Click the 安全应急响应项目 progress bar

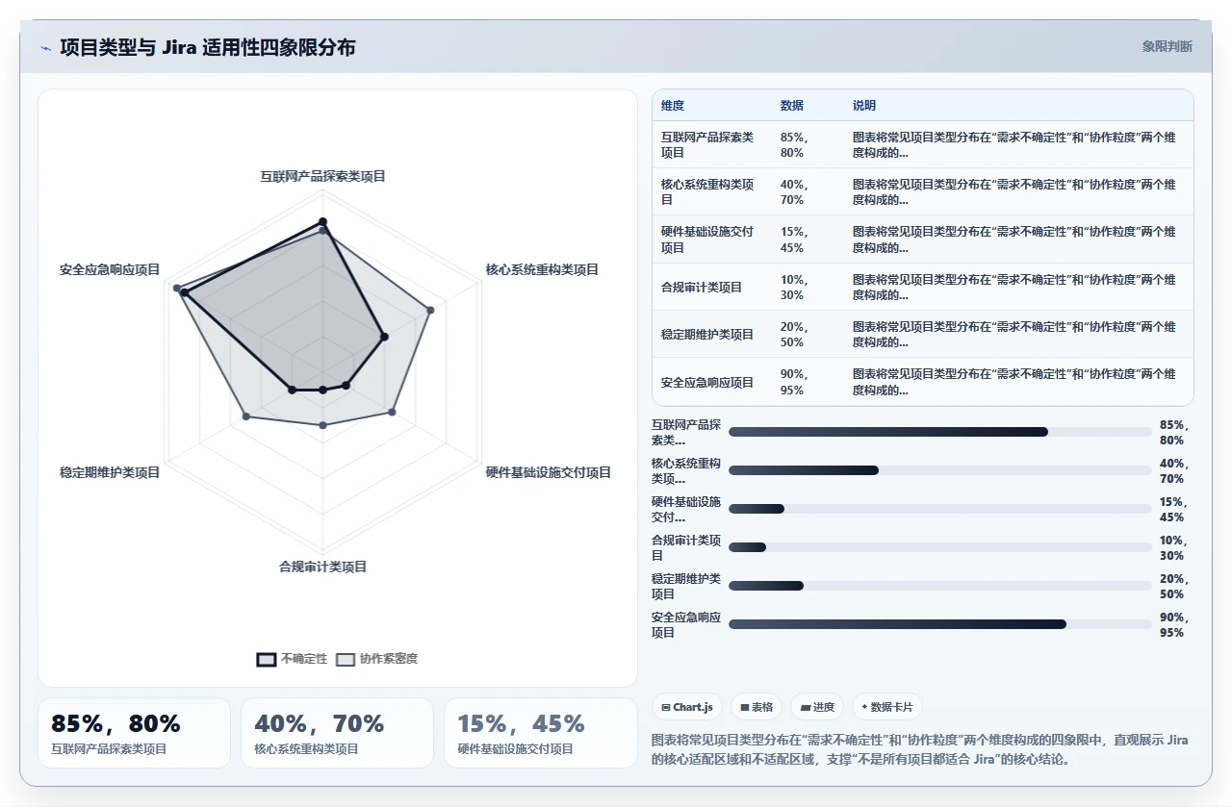coord(940,624)
